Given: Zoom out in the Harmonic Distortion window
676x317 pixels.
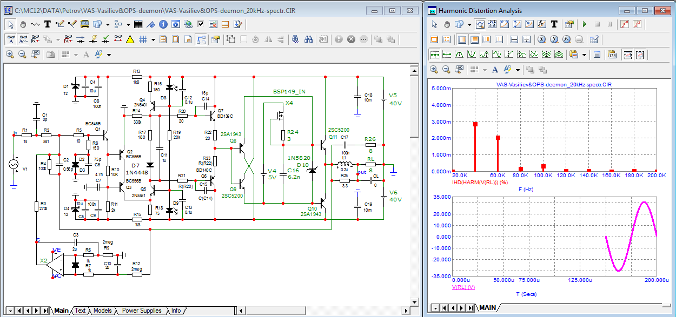Looking at the screenshot, I should [447, 70].
